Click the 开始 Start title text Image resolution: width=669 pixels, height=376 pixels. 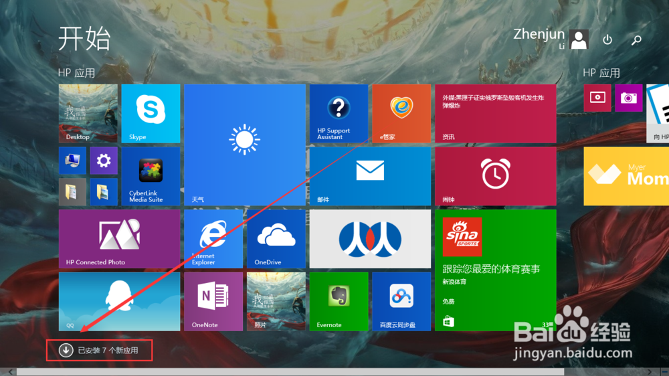(84, 39)
